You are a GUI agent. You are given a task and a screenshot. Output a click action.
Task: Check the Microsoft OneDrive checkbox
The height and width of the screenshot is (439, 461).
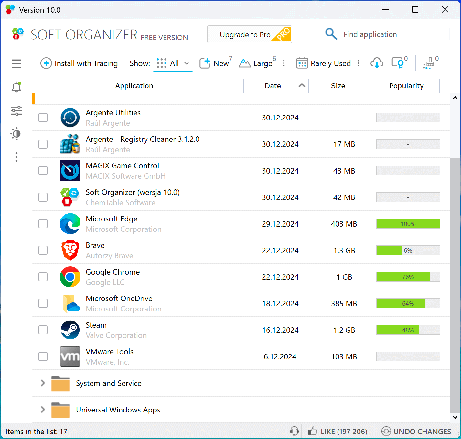pyautogui.click(x=43, y=303)
